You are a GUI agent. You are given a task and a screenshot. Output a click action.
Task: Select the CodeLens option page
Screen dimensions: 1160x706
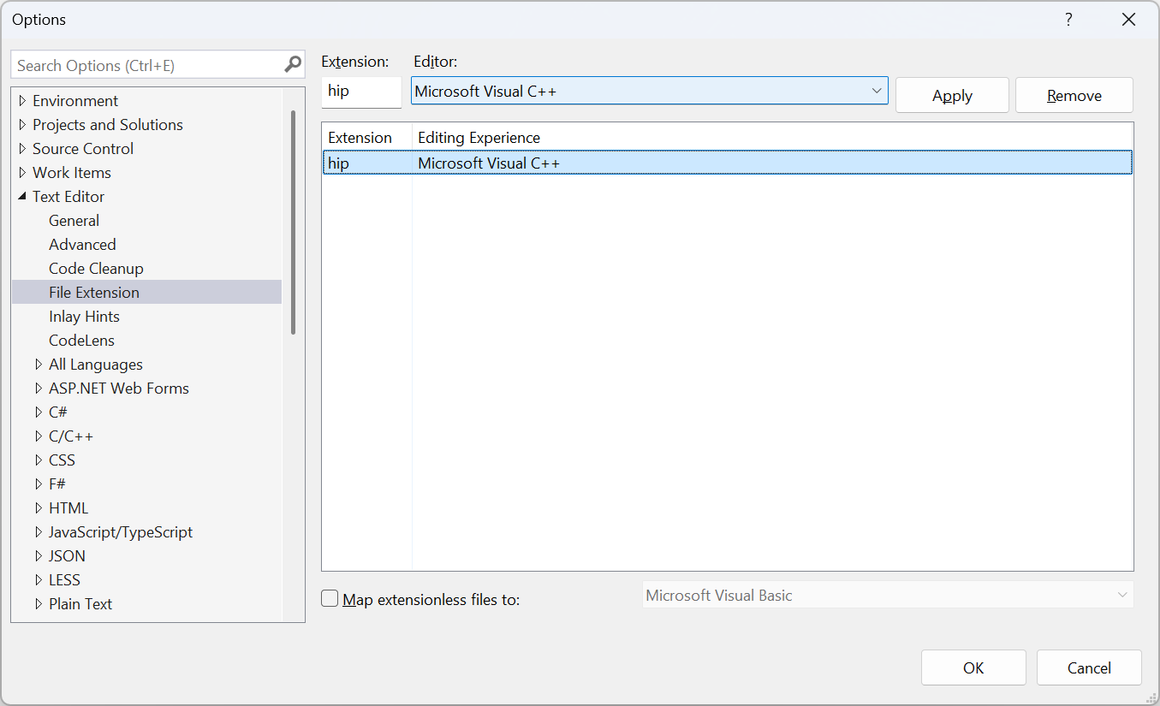tap(81, 341)
